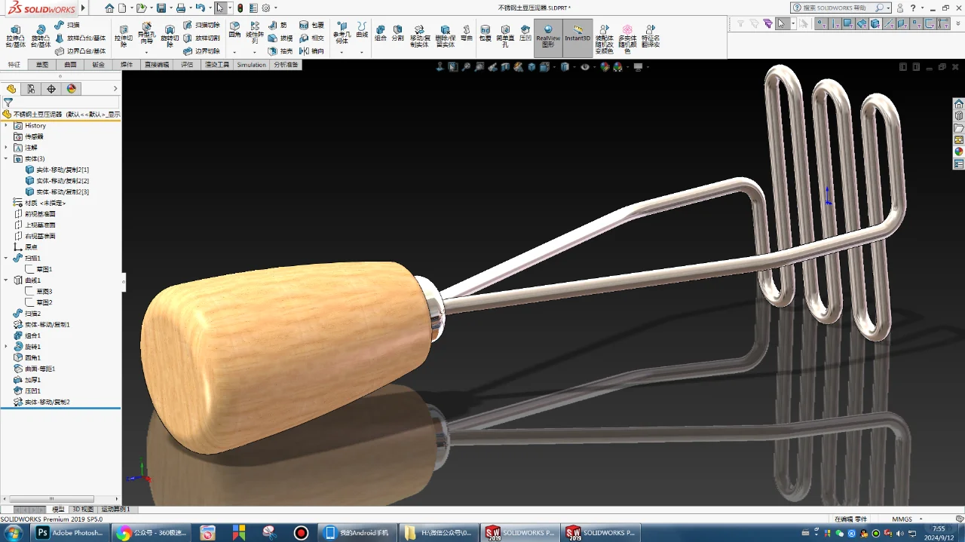Select the 抽壳 shell tool
This screenshot has height=542, width=965.
280,51
